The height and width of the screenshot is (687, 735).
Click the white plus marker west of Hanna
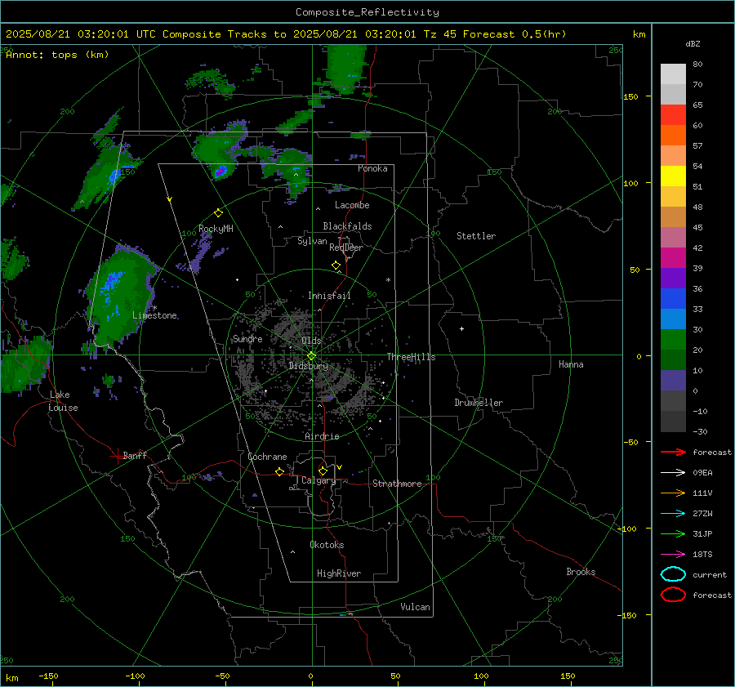click(x=461, y=328)
